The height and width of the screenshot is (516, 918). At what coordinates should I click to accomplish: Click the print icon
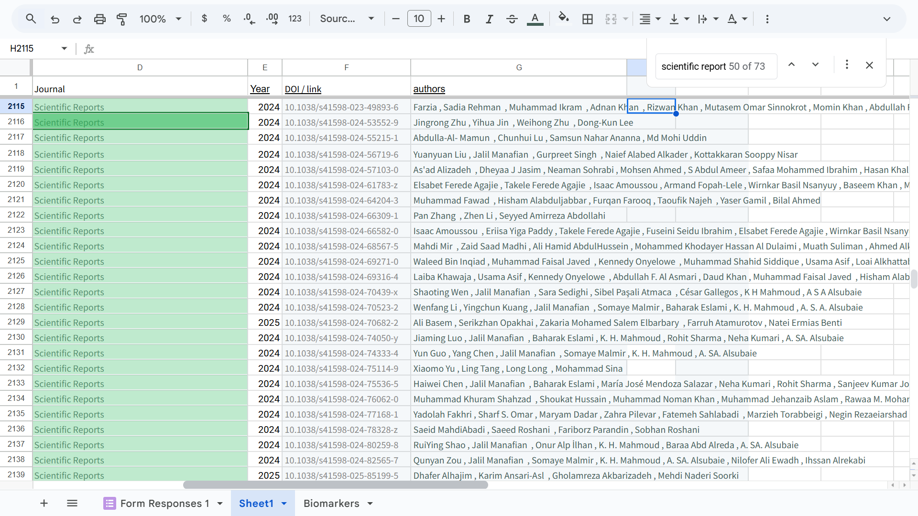click(x=99, y=19)
